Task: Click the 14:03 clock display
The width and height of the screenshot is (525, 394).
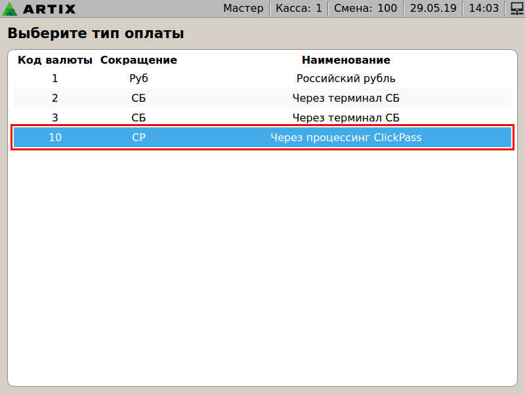Action: 484,9
